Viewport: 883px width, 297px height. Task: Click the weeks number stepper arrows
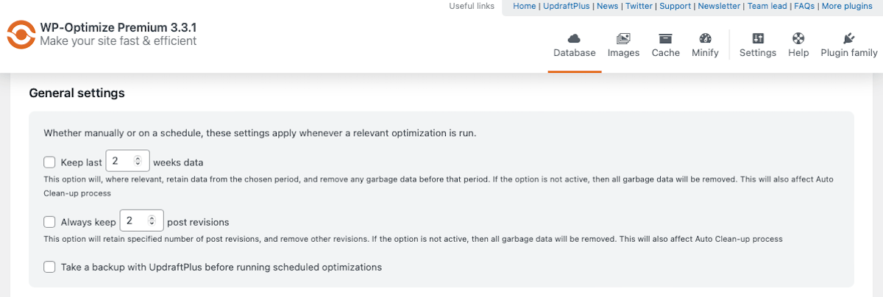[138, 161]
